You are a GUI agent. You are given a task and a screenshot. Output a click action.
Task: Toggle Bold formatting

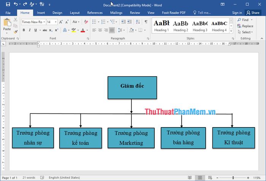pos(25,30)
